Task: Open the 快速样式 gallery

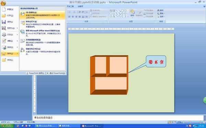Action: click(x=139, y=14)
